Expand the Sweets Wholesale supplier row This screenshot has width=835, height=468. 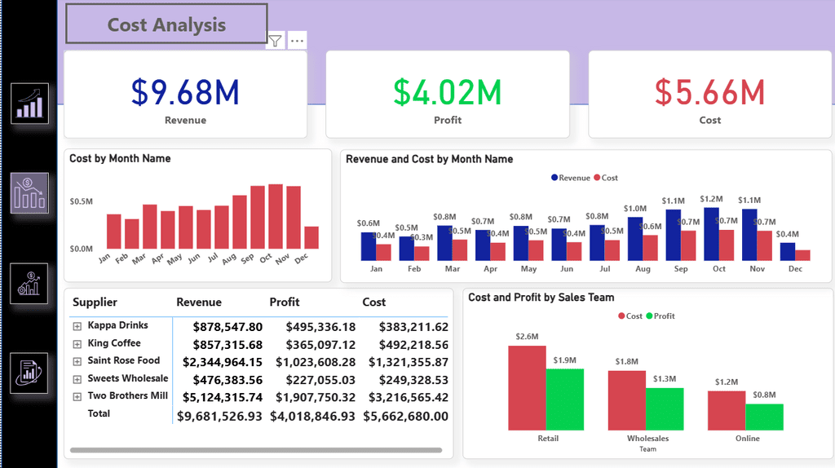pos(77,379)
